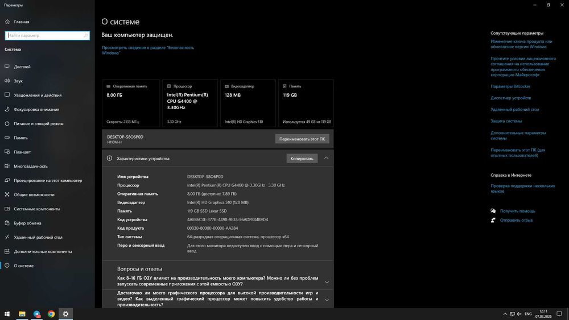Click product code 00330-80000-00000-AA284 text
569x320 pixels.
pyautogui.click(x=213, y=228)
